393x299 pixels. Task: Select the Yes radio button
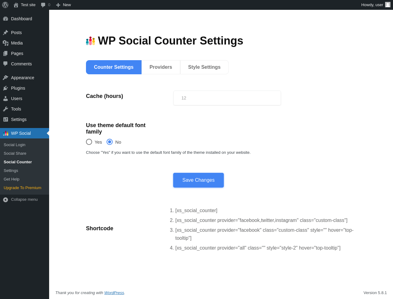coord(89,142)
